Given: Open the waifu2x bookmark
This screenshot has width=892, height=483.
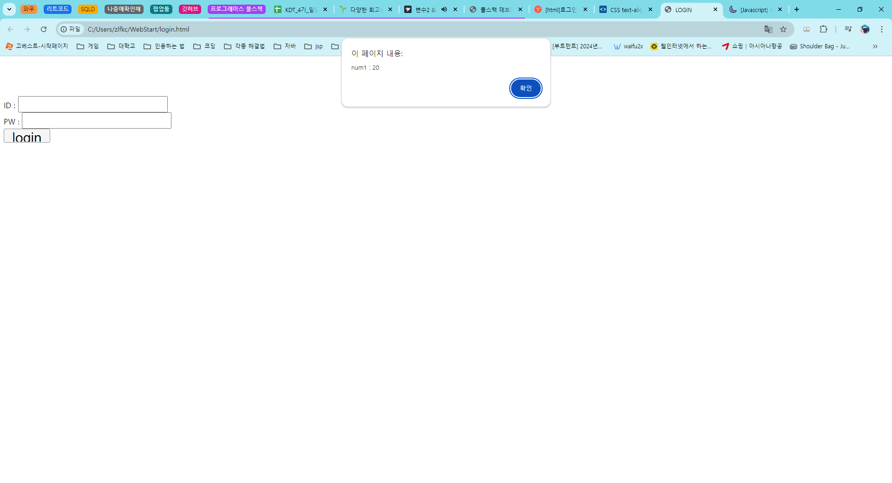Looking at the screenshot, I should tap(629, 46).
